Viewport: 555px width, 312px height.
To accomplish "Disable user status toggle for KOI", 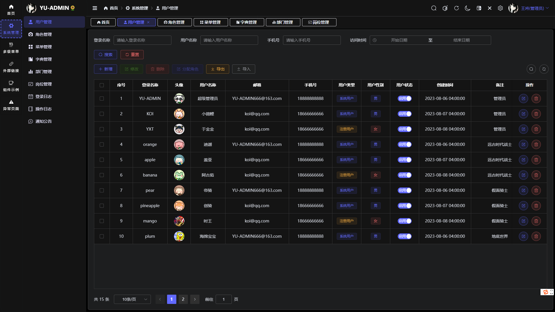I will [x=404, y=114].
